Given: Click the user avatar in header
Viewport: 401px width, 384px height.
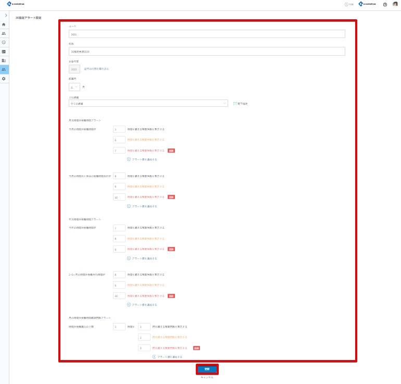Looking at the screenshot, I should pos(395,4).
